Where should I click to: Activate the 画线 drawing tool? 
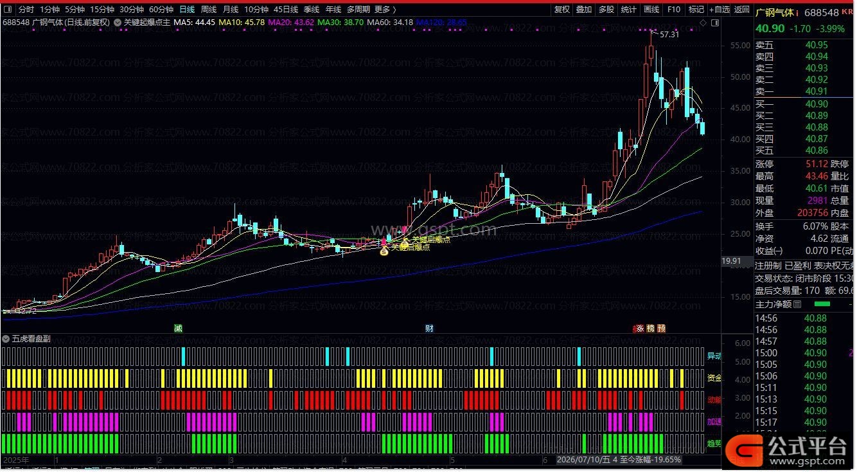click(651, 10)
